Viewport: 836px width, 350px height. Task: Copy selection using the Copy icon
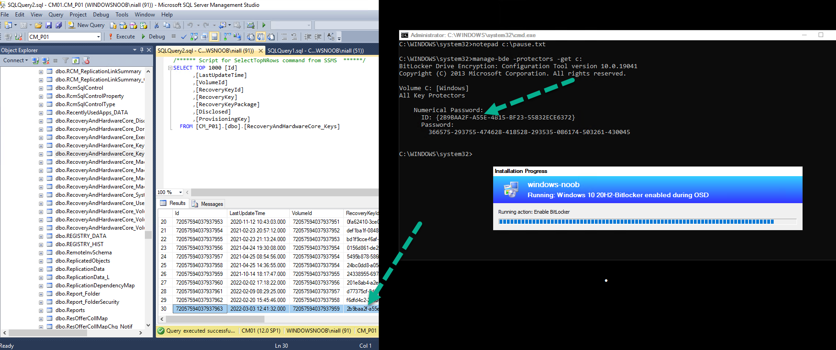[166, 25]
